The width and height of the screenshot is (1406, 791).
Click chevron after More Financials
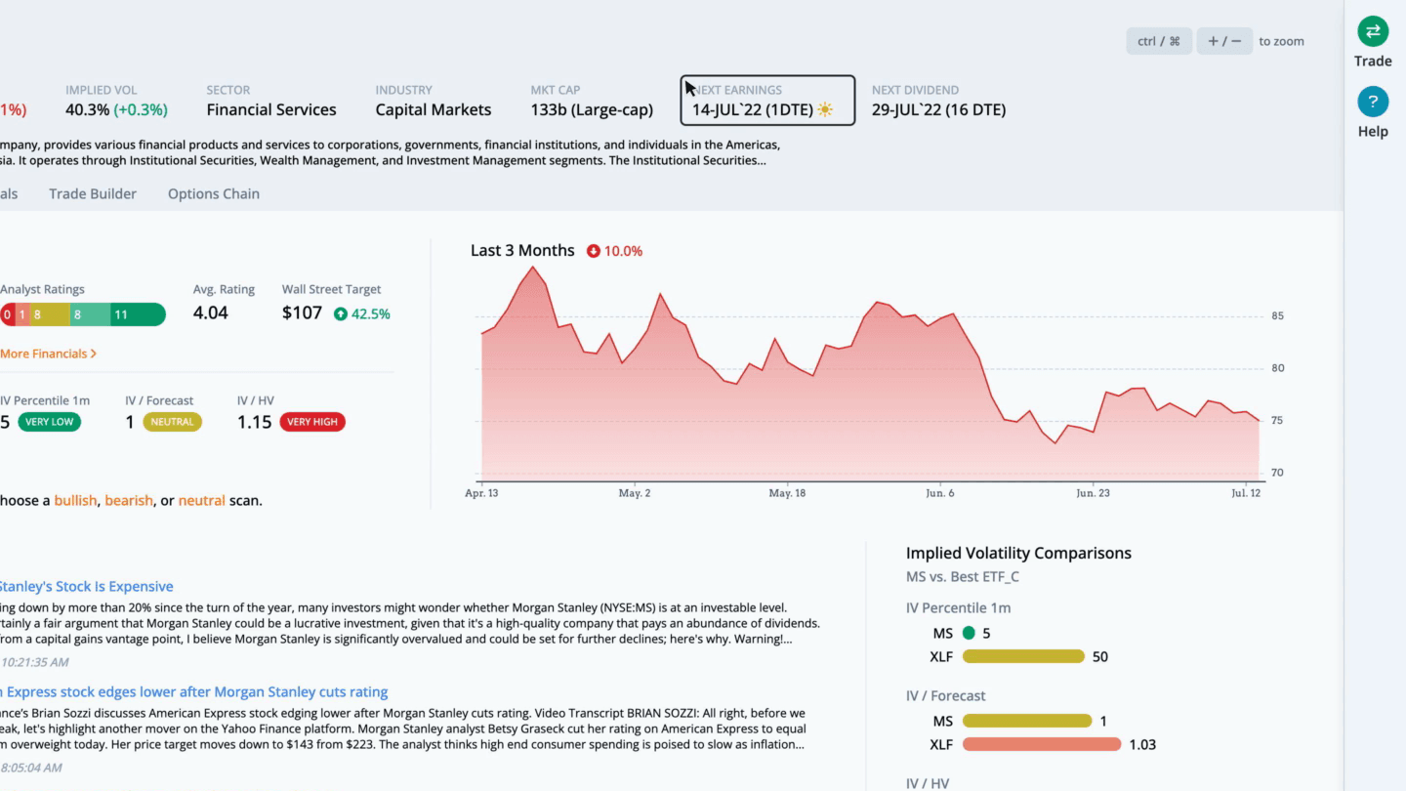click(x=94, y=354)
